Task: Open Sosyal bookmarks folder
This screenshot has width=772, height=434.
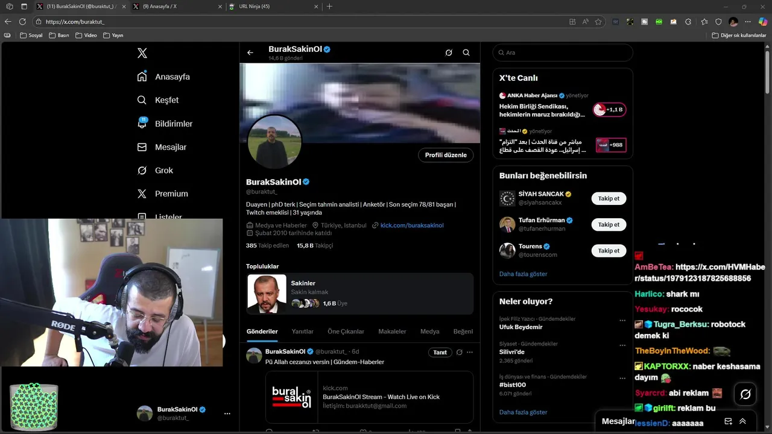Action: tap(31, 36)
